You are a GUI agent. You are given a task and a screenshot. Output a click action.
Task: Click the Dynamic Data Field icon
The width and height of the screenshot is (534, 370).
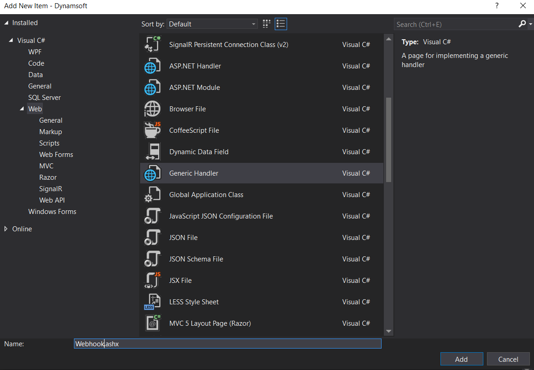[152, 152]
